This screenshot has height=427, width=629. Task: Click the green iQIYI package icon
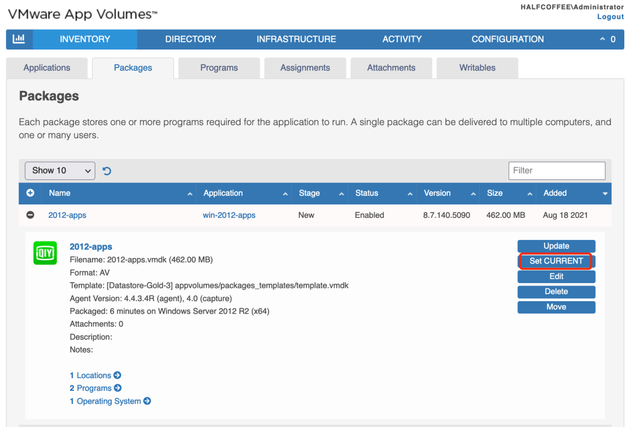pos(45,253)
